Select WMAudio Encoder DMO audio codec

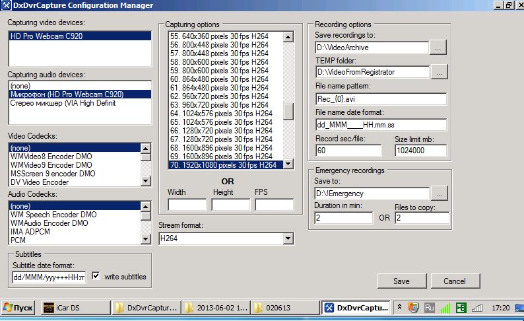coord(75,223)
